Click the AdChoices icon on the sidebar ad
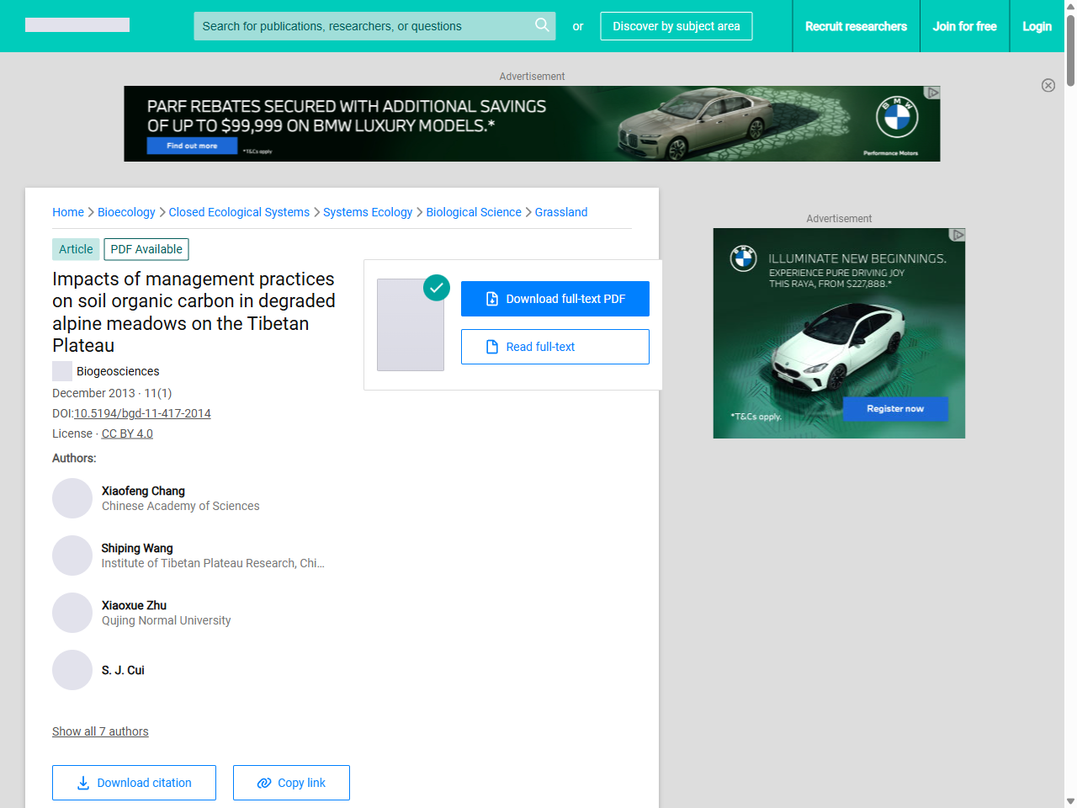The width and height of the screenshot is (1077, 808). click(x=958, y=235)
